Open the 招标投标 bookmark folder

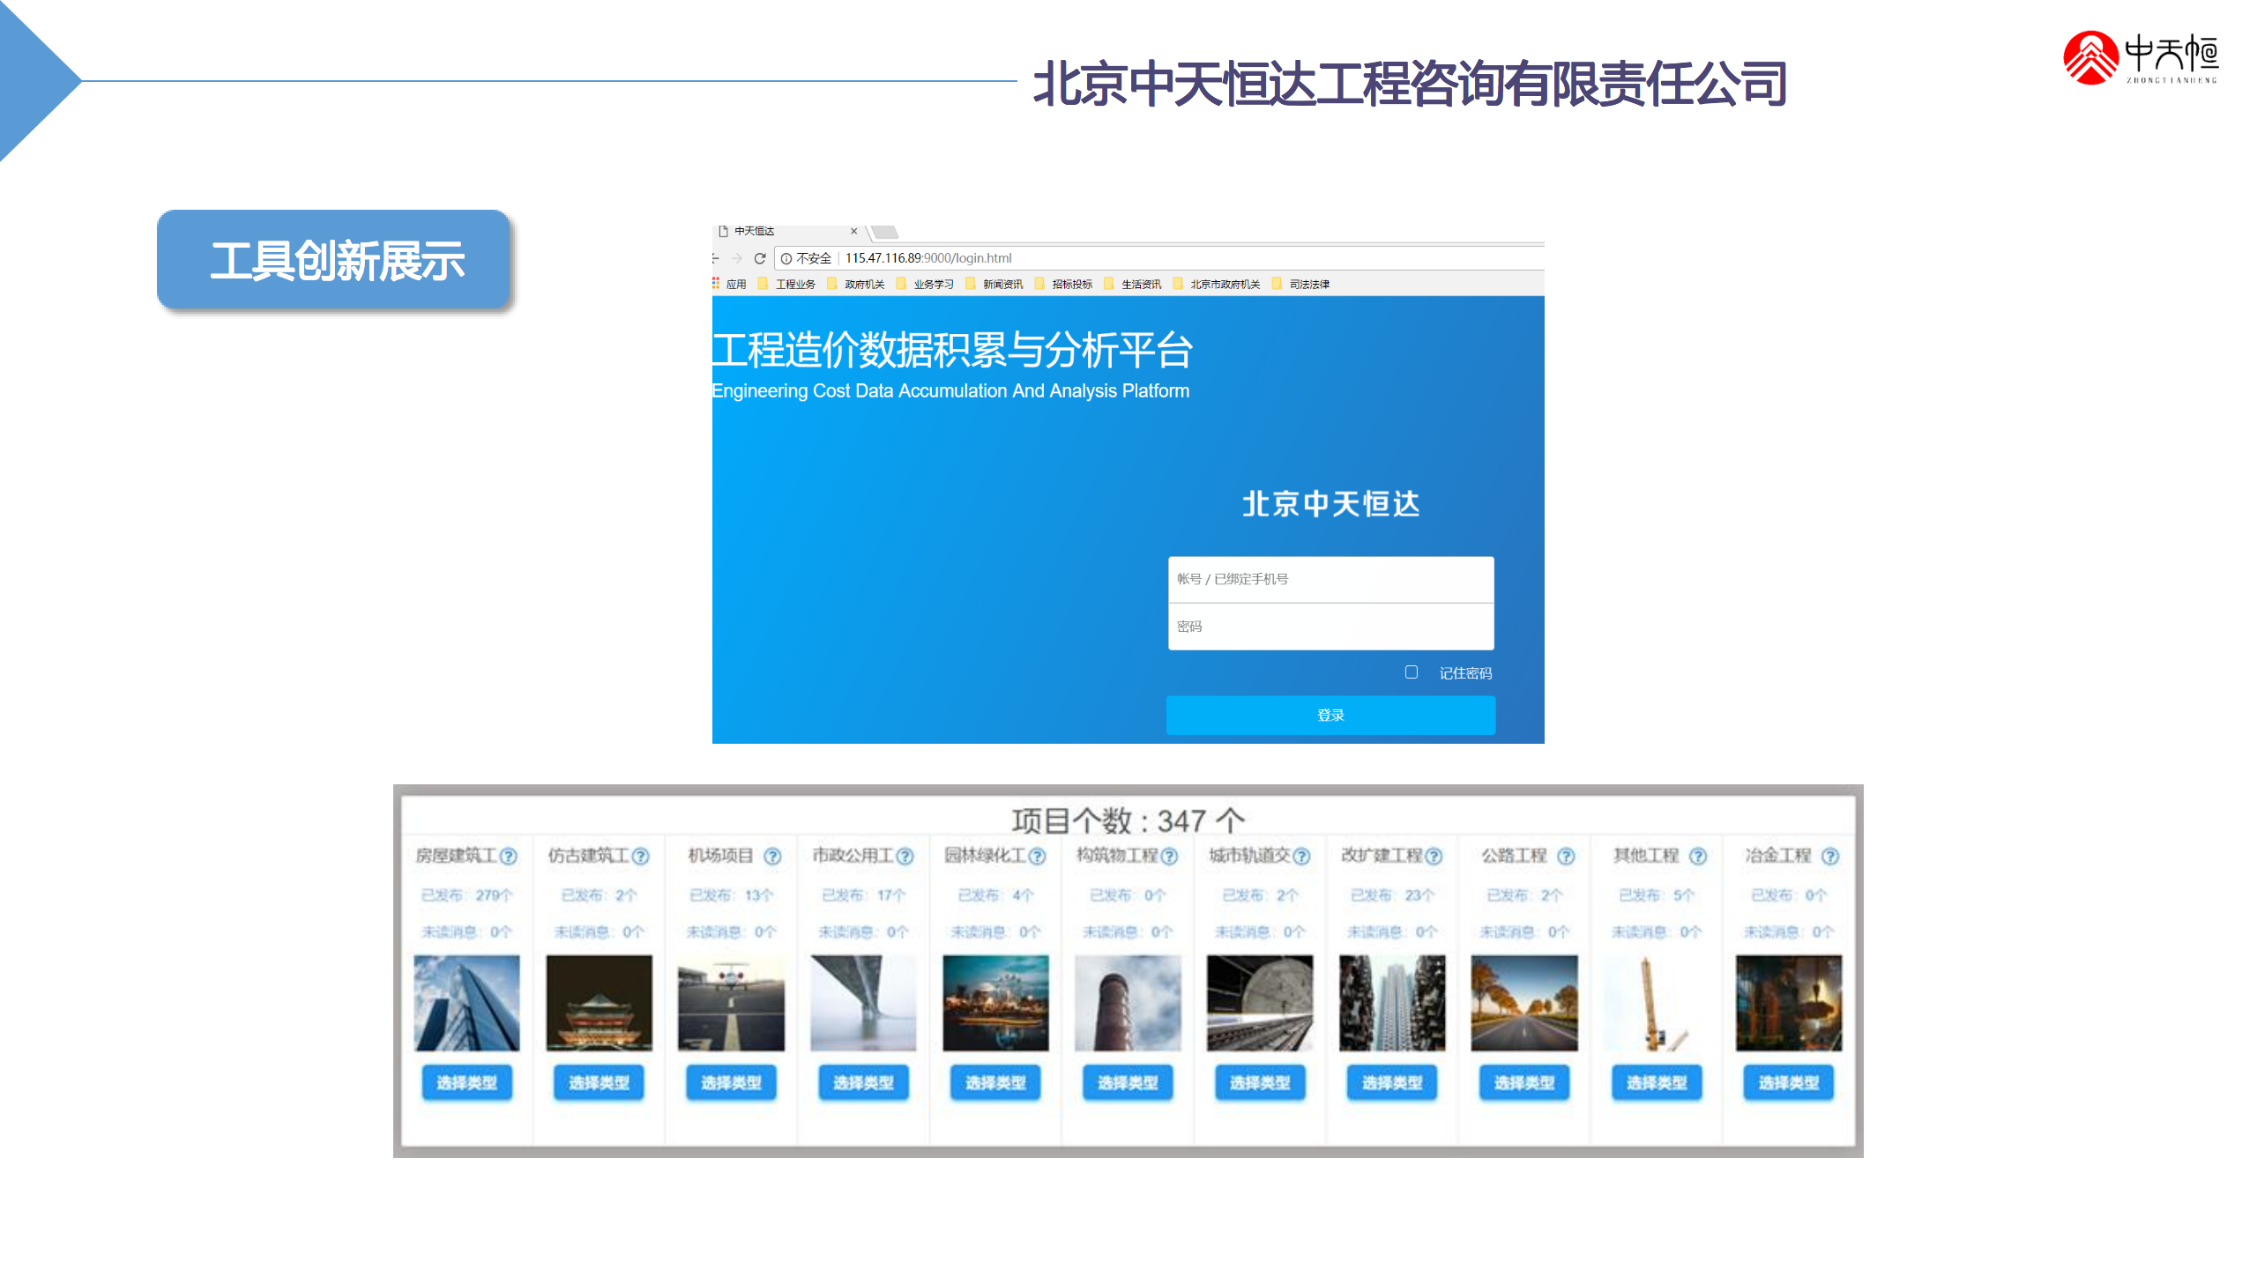pyautogui.click(x=1063, y=284)
